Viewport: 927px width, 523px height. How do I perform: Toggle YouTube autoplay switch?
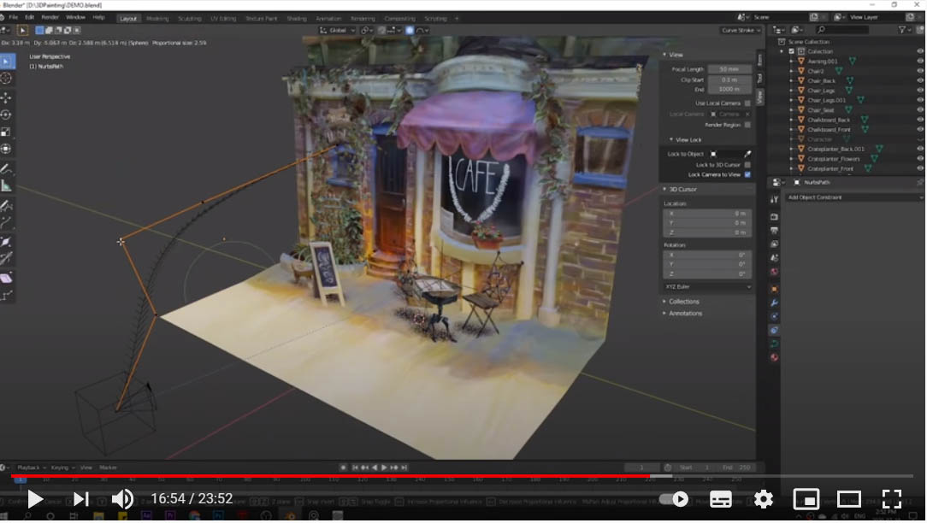tap(674, 499)
